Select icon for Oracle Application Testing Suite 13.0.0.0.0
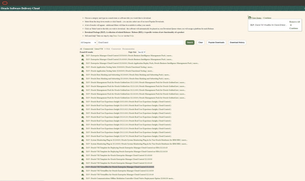This screenshot has width=305, height=181. pos(83,67)
